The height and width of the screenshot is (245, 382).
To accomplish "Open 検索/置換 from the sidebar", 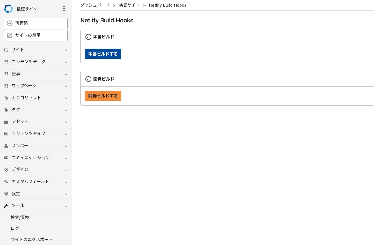I will point(20,217).
